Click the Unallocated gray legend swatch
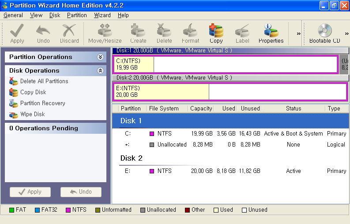Screen dimensions: 350x224 click(x=143, y=210)
